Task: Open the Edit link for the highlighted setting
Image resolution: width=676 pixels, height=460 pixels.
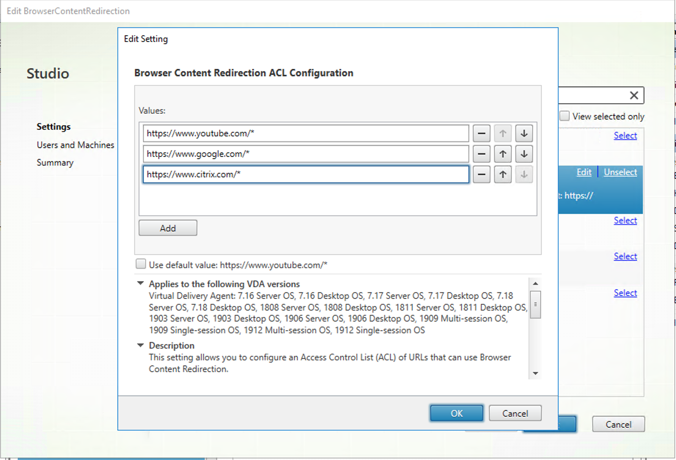Action: [x=584, y=172]
